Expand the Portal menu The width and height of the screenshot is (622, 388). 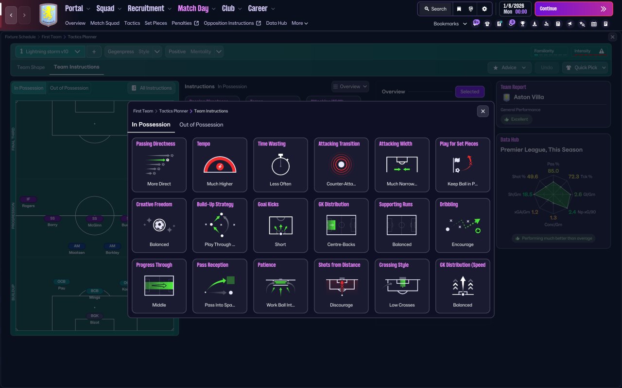tap(78, 8)
